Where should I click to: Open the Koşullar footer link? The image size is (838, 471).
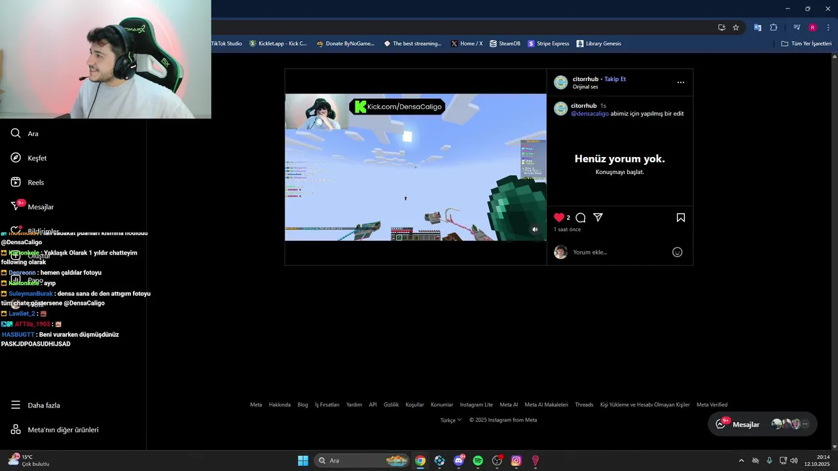[414, 404]
